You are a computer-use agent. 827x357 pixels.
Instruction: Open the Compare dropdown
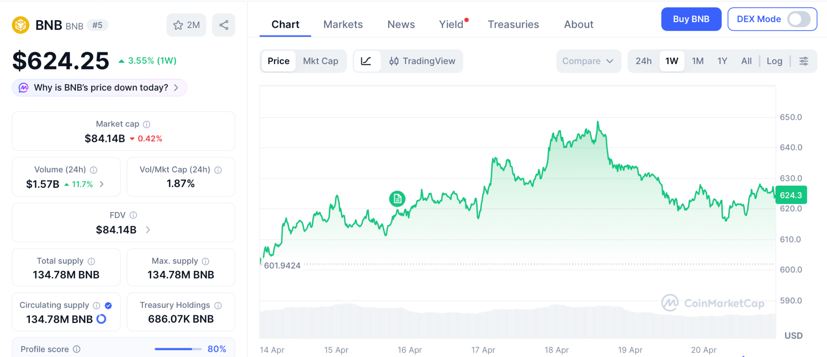point(588,61)
